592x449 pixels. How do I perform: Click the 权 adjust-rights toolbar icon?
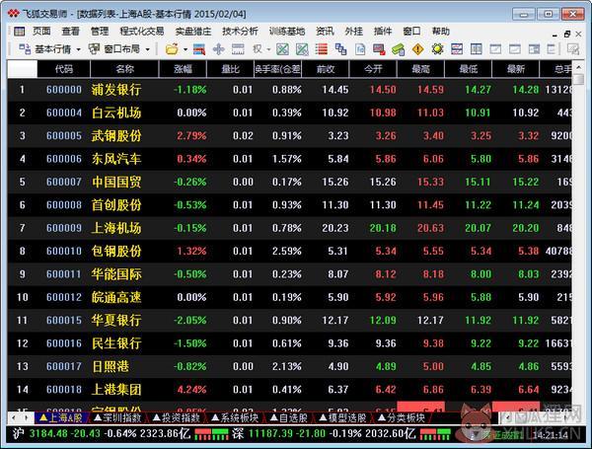pyautogui.click(x=258, y=49)
